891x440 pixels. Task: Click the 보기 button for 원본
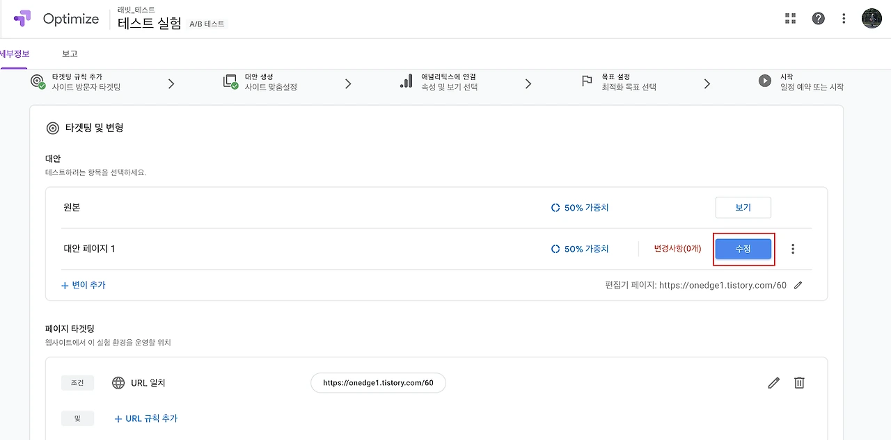click(743, 208)
